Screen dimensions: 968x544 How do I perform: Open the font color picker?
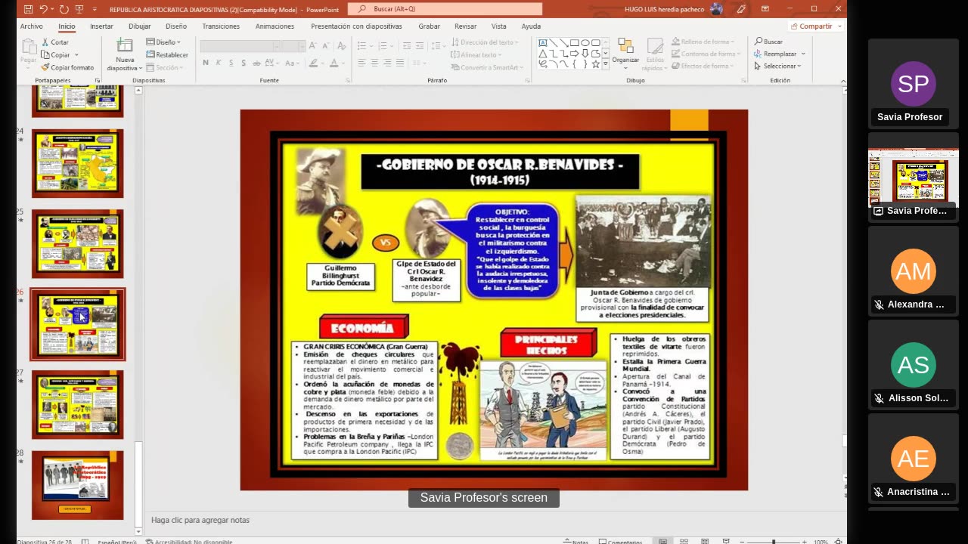(334, 63)
